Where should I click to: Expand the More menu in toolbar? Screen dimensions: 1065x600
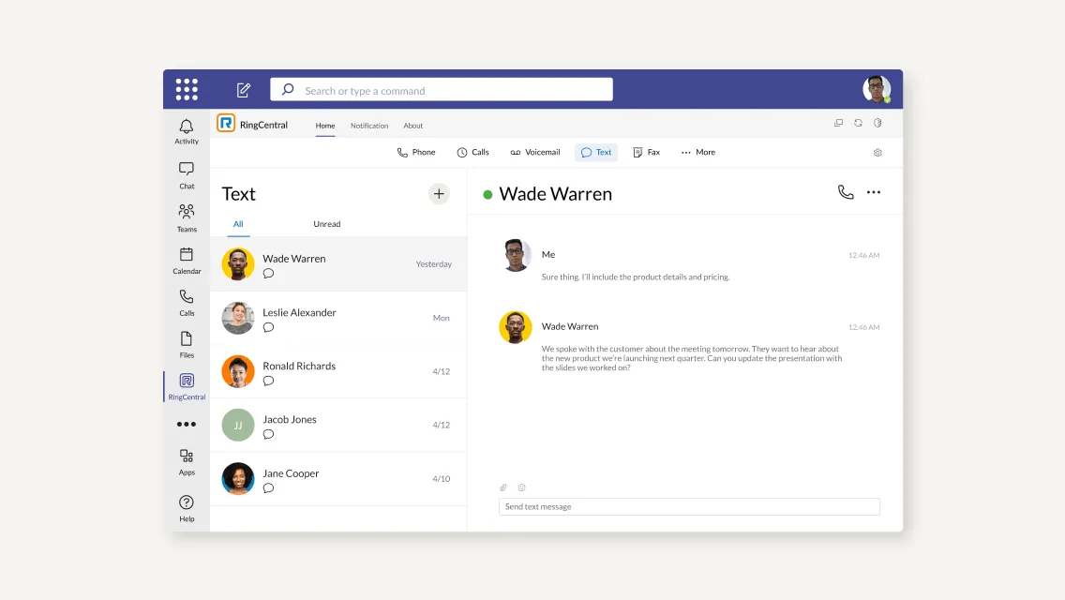click(x=698, y=152)
